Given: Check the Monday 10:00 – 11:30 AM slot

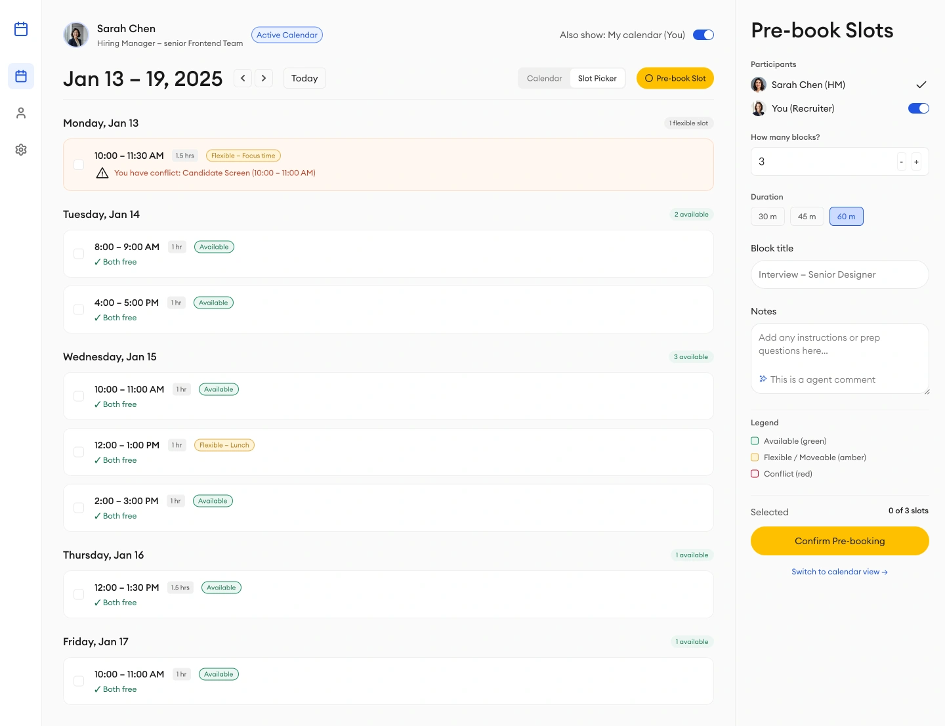Looking at the screenshot, I should 79,165.
